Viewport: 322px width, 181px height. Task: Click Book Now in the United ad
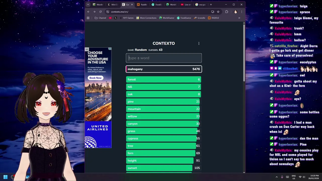tap(95, 78)
